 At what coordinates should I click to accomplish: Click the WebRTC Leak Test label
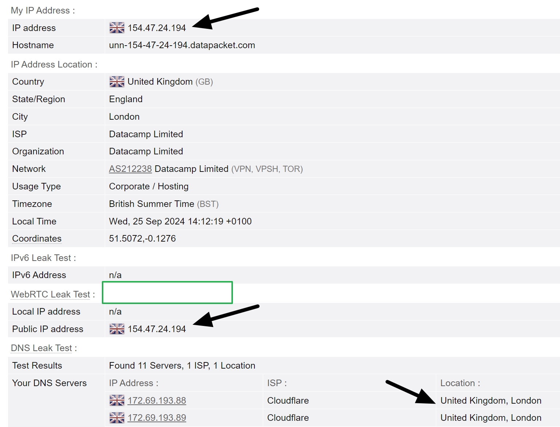pyautogui.click(x=51, y=294)
